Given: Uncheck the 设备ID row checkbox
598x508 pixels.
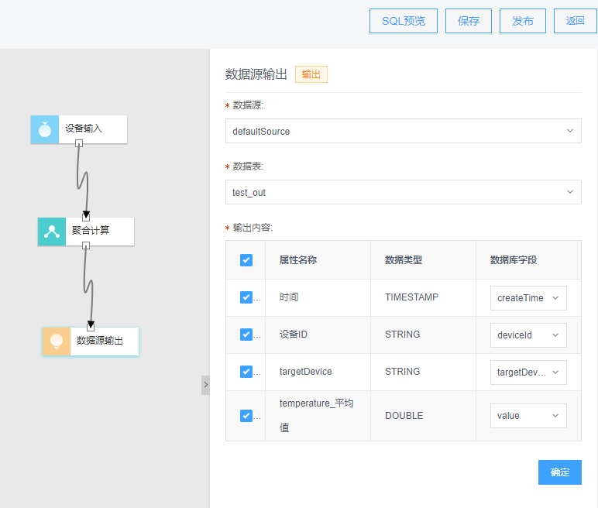Looking at the screenshot, I should [246, 335].
